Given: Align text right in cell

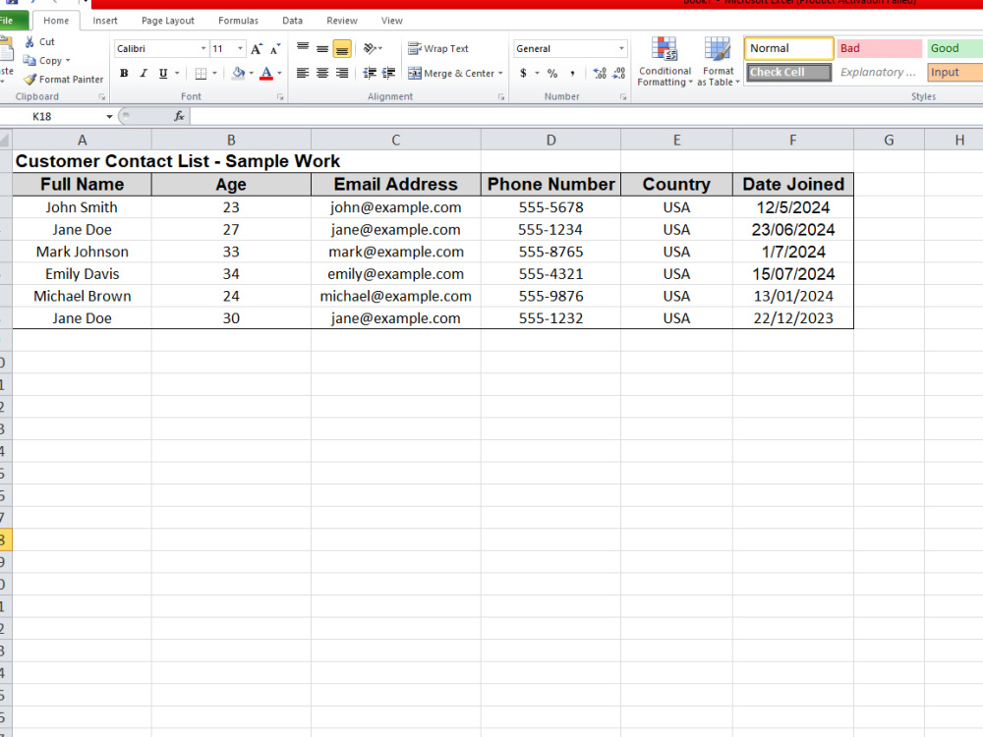Looking at the screenshot, I should [x=342, y=74].
